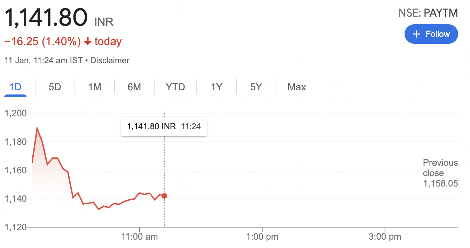Switch to the 1M range tab
470x248 pixels.
click(x=94, y=87)
